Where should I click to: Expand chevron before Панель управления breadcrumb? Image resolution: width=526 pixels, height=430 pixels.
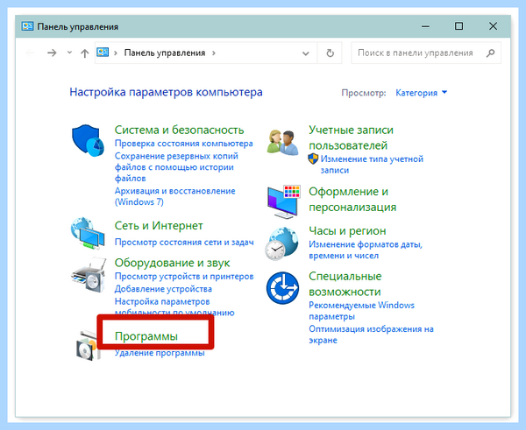116,53
